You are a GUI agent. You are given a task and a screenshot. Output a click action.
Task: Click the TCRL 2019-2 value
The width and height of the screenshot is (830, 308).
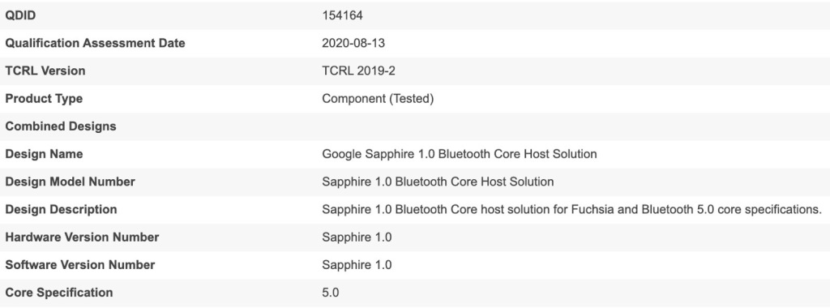(358, 71)
